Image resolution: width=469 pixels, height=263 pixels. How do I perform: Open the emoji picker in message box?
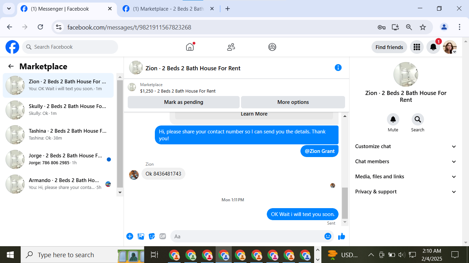328,236
